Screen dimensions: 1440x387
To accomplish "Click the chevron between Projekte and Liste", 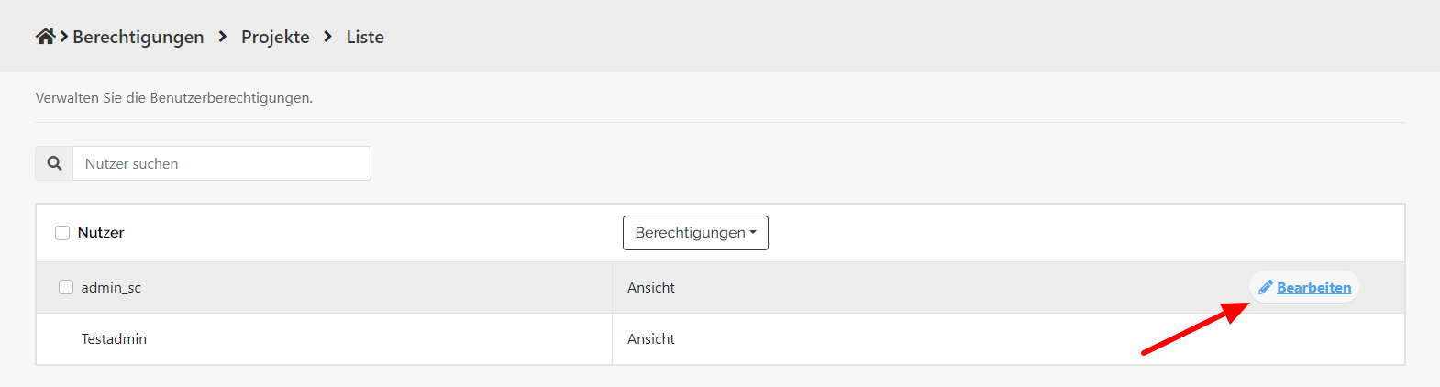I will click(x=327, y=37).
